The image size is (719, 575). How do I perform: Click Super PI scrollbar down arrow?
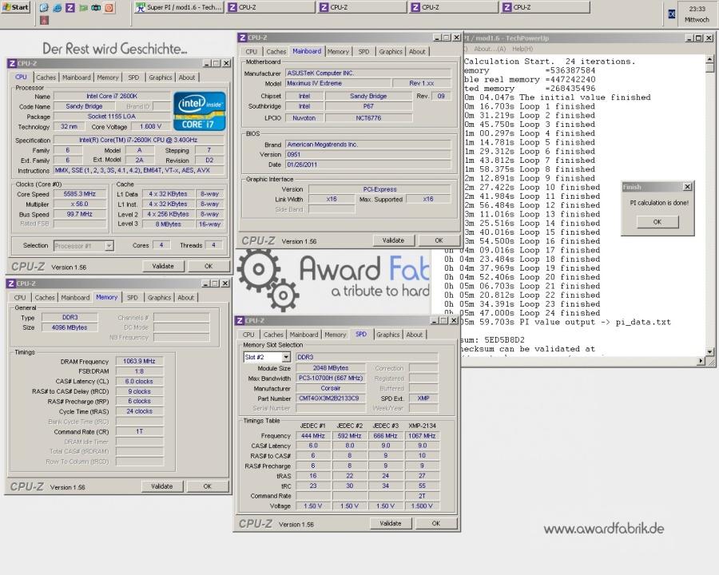click(x=710, y=351)
